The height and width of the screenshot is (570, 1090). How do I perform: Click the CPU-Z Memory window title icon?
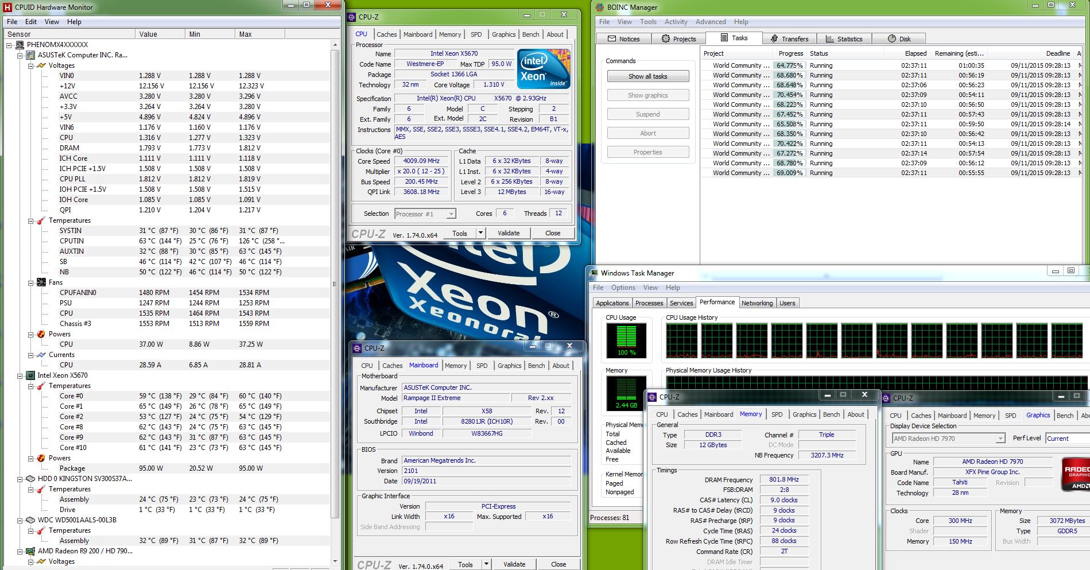coord(653,397)
